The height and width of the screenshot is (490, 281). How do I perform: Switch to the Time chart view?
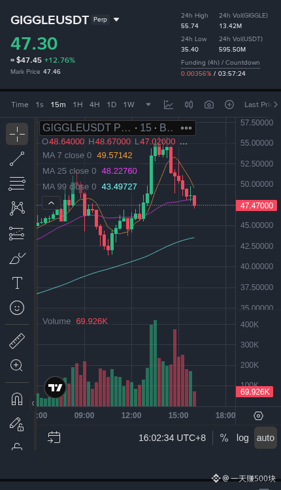tap(20, 105)
